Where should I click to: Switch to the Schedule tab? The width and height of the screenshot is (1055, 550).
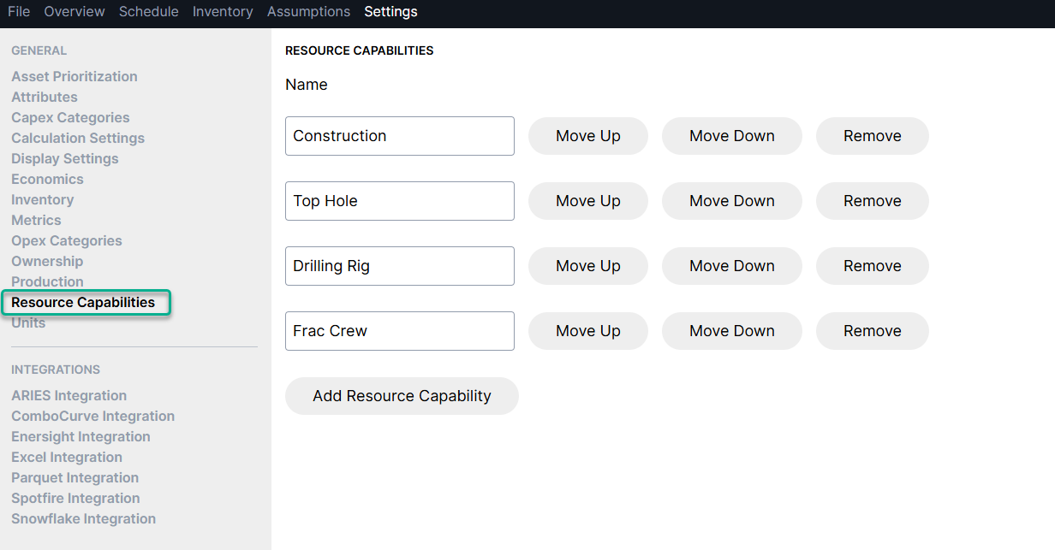pyautogui.click(x=149, y=12)
